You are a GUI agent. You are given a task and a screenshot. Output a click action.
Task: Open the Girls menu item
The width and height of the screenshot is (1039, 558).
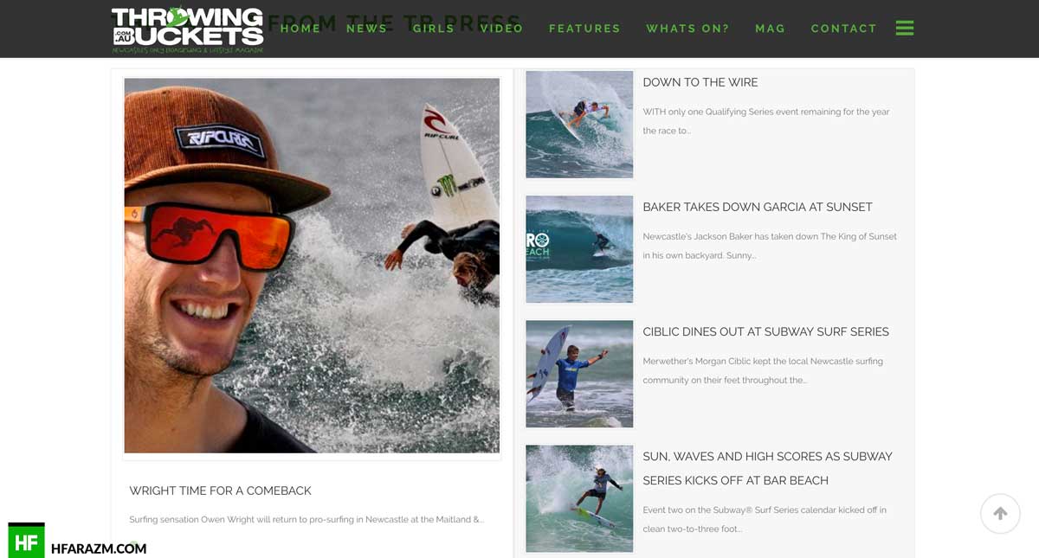433,29
